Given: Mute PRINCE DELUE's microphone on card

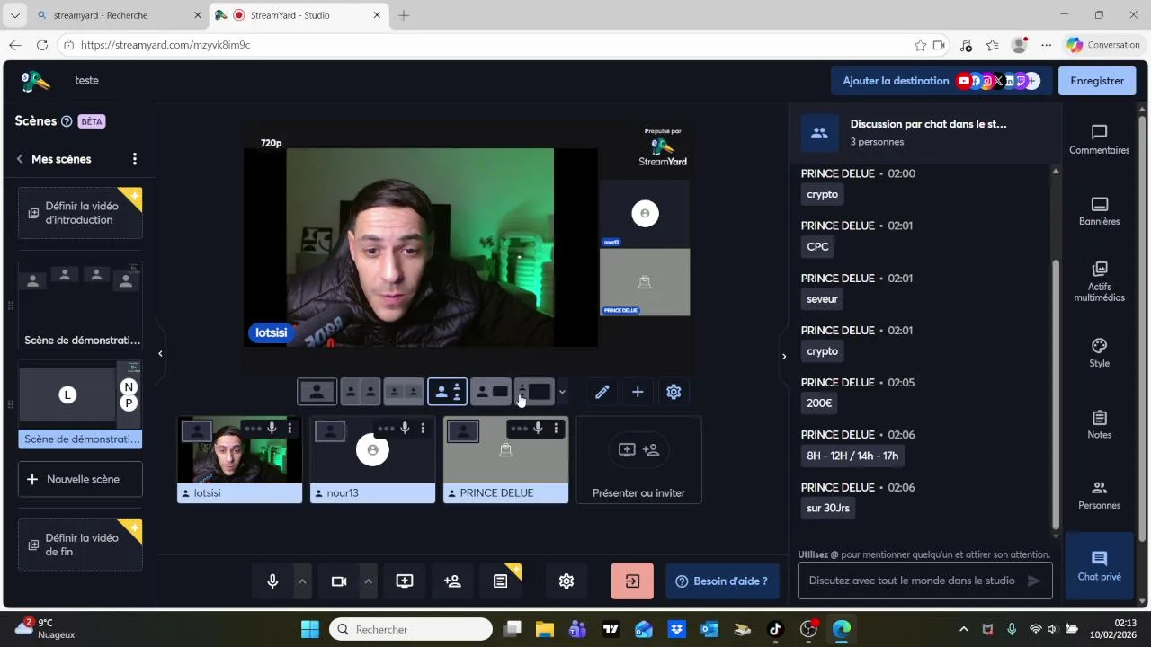Looking at the screenshot, I should 538,429.
